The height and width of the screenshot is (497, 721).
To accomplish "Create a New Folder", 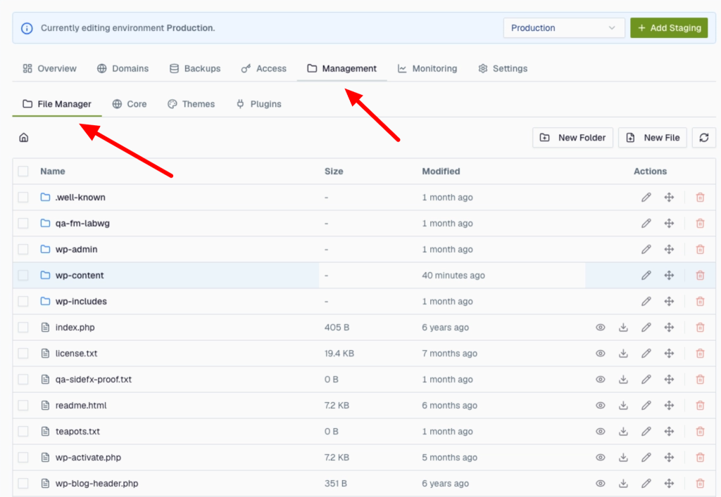I will click(572, 138).
